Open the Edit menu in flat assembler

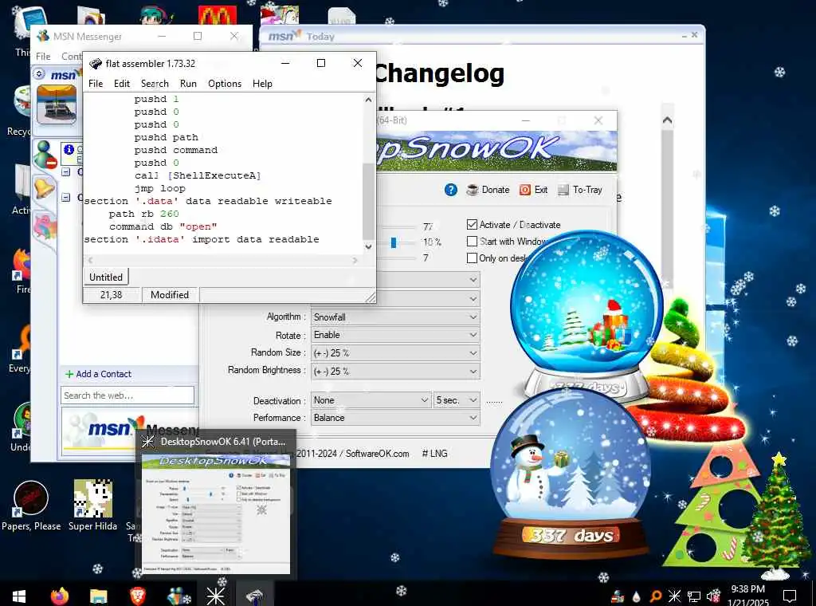122,83
